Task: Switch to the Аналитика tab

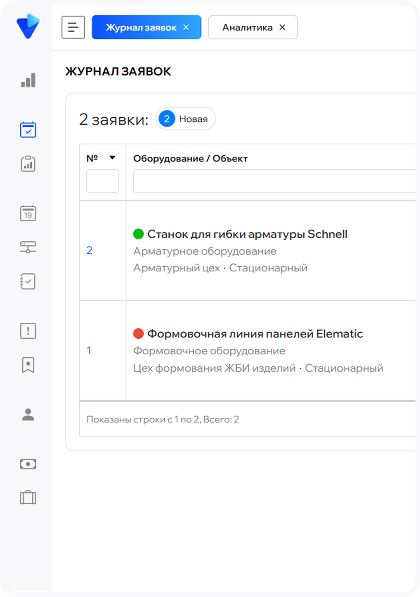Action: 247,28
